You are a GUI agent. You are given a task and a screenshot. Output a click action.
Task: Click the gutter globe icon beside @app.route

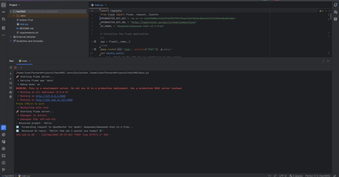click(x=95, y=49)
